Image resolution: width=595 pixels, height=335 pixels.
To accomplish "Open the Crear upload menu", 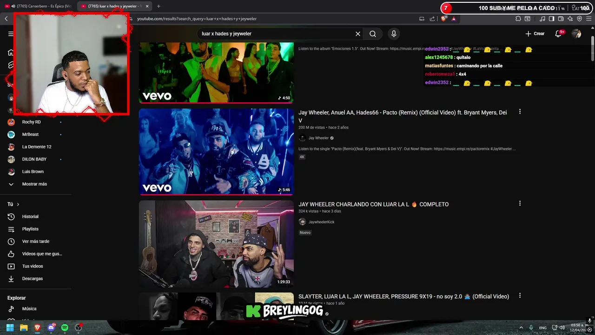I will coord(535,33).
